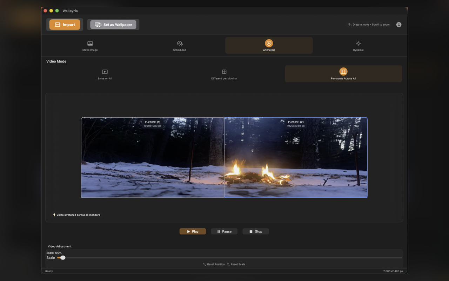The width and height of the screenshot is (449, 281).
Task: Switch to the Static Image tab
Action: pyautogui.click(x=90, y=46)
